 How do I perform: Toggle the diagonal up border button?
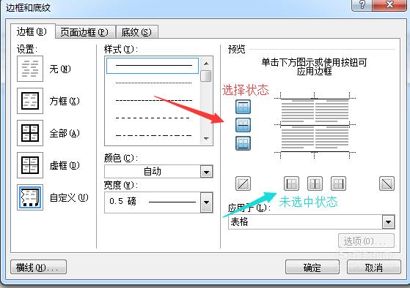[243, 183]
